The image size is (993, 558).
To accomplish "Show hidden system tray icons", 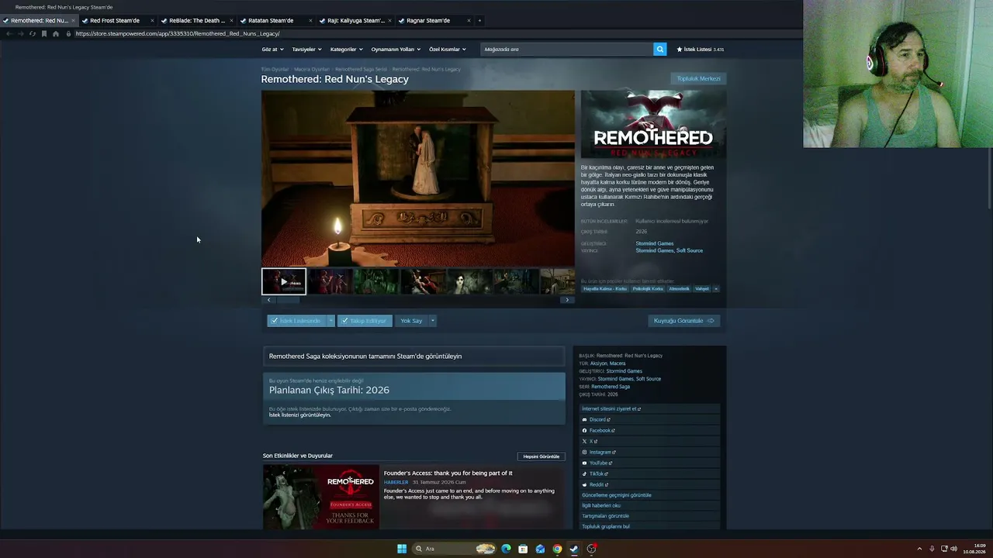I will pos(919,549).
